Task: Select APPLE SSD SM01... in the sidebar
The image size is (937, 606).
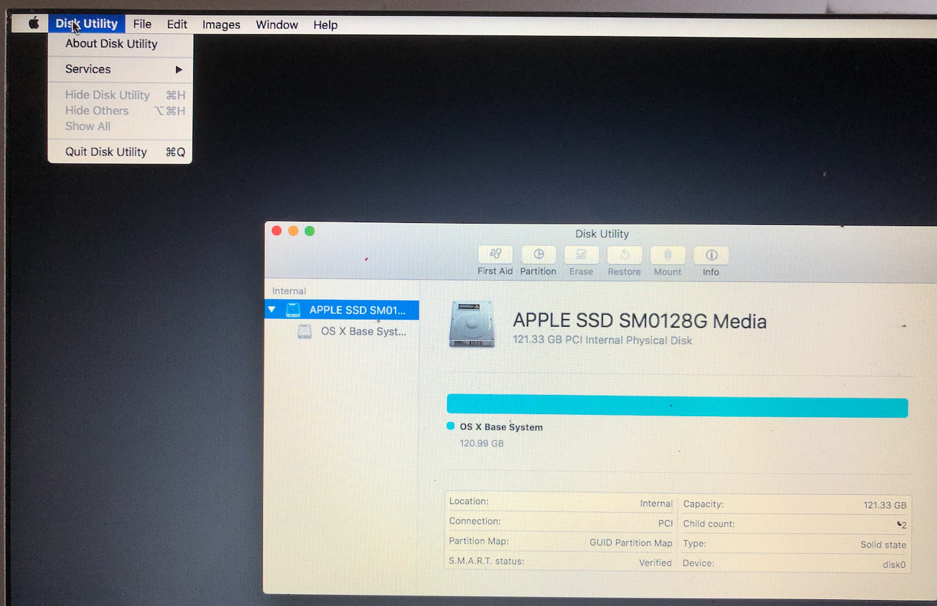Action: [342, 310]
